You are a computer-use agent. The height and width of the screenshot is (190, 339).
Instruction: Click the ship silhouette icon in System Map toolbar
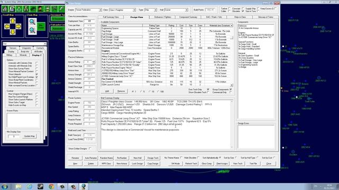[33, 9]
